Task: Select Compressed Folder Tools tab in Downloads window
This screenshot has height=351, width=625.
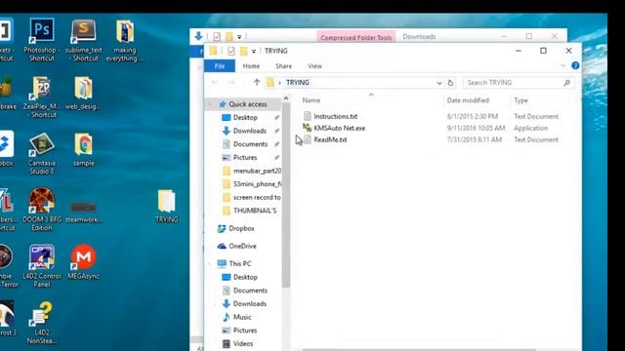Action: pos(355,37)
